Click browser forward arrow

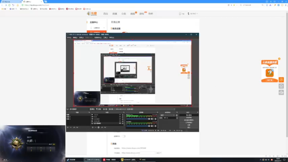[x=6, y=5]
